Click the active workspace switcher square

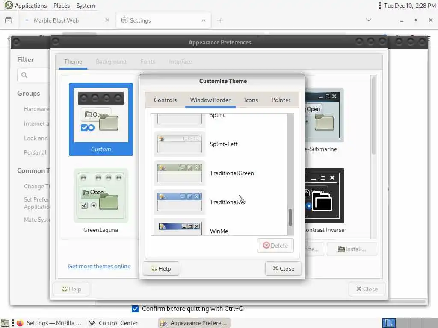[389, 323]
